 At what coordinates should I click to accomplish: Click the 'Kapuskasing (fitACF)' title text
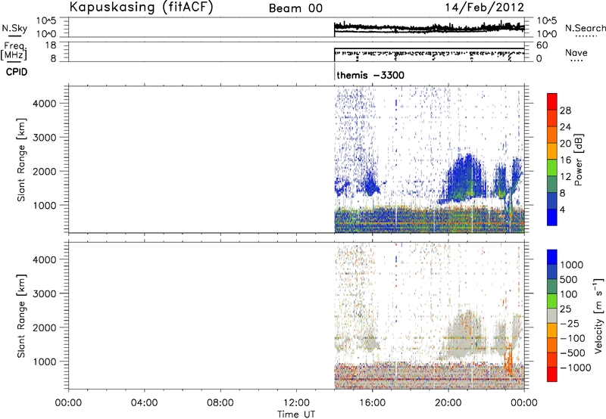click(x=141, y=8)
